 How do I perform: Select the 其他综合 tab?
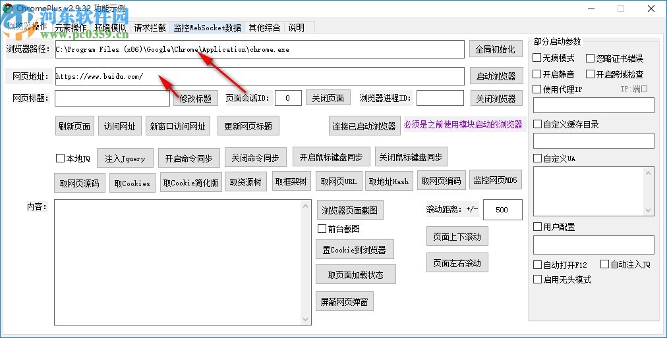pyautogui.click(x=264, y=28)
